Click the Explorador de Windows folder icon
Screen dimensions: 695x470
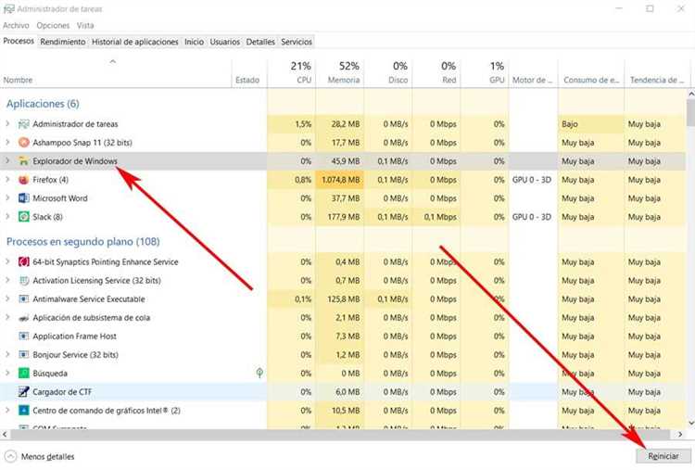click(x=23, y=161)
